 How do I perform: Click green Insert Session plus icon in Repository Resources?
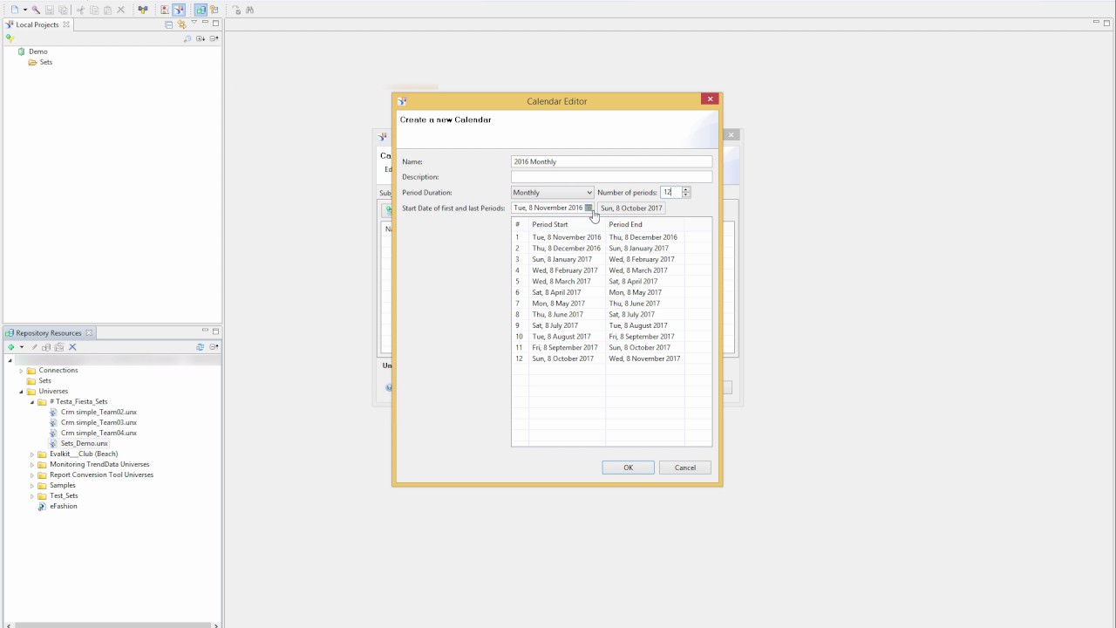point(10,347)
